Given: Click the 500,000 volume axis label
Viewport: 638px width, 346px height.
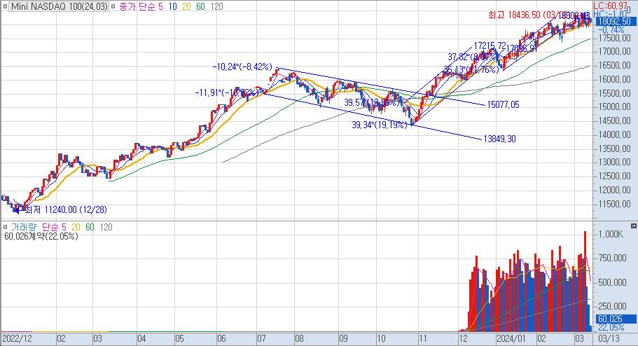Looking at the screenshot, I should [612, 282].
